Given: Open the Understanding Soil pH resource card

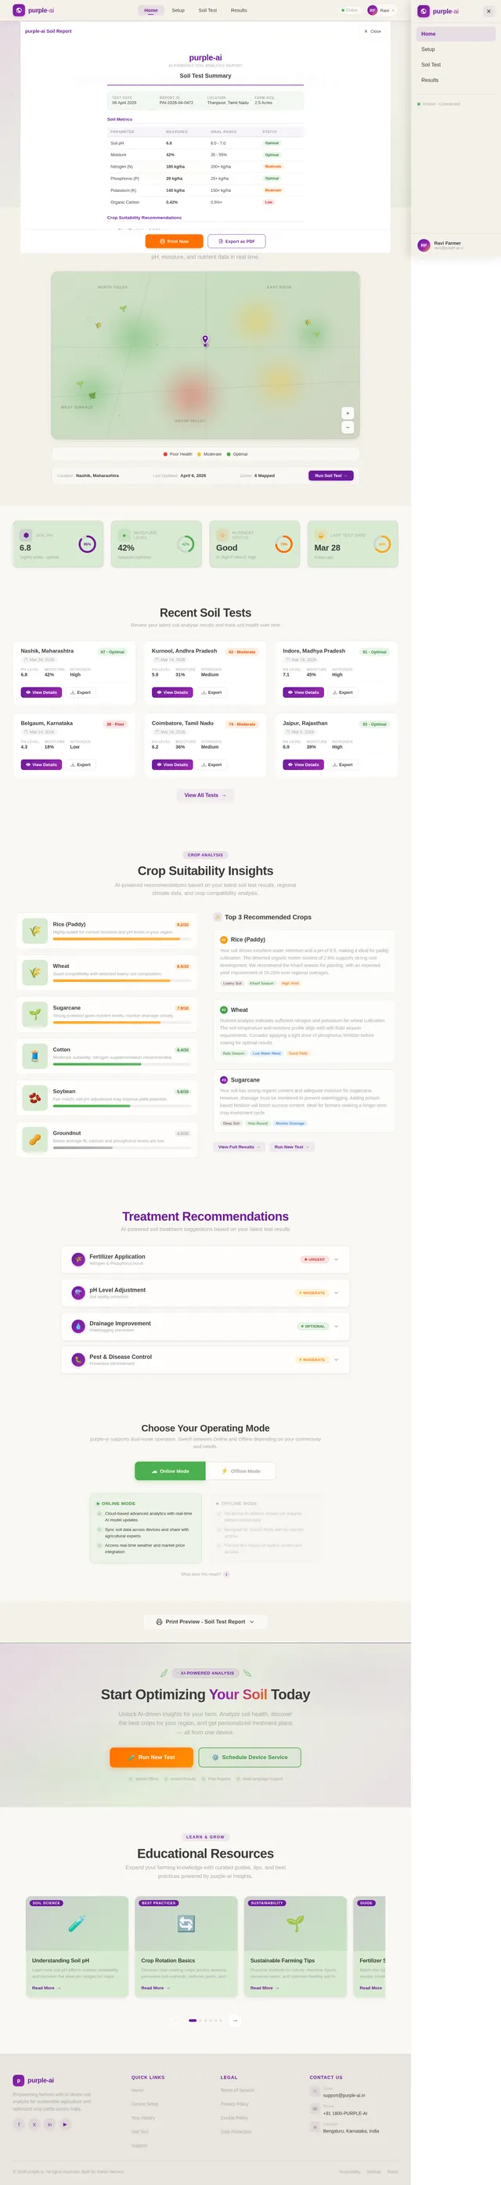Looking at the screenshot, I should pos(77,1946).
